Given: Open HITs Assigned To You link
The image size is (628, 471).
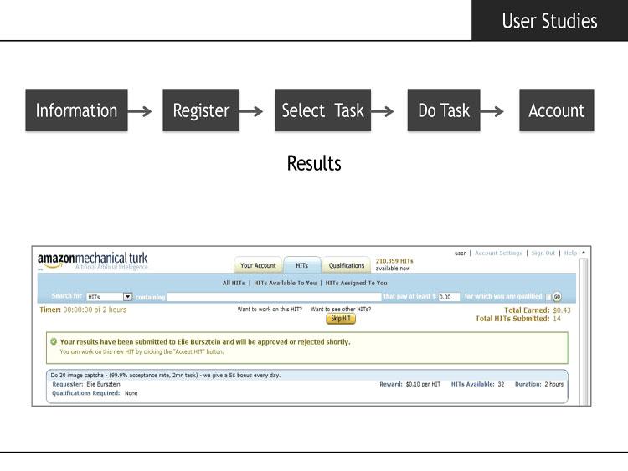Looking at the screenshot, I should coord(356,283).
